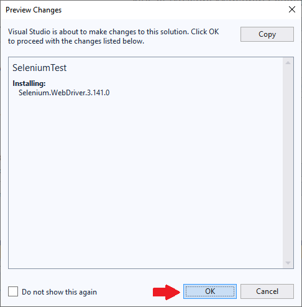Click the Preview Changes title bar text

pos(34,10)
